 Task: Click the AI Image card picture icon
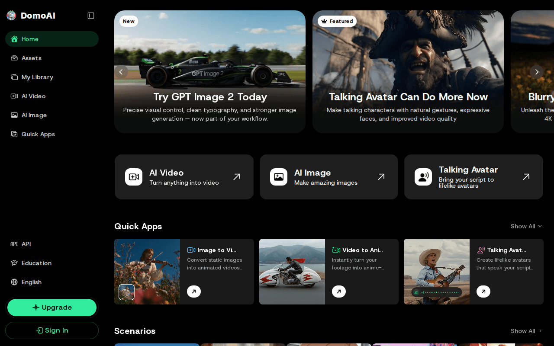point(279,177)
